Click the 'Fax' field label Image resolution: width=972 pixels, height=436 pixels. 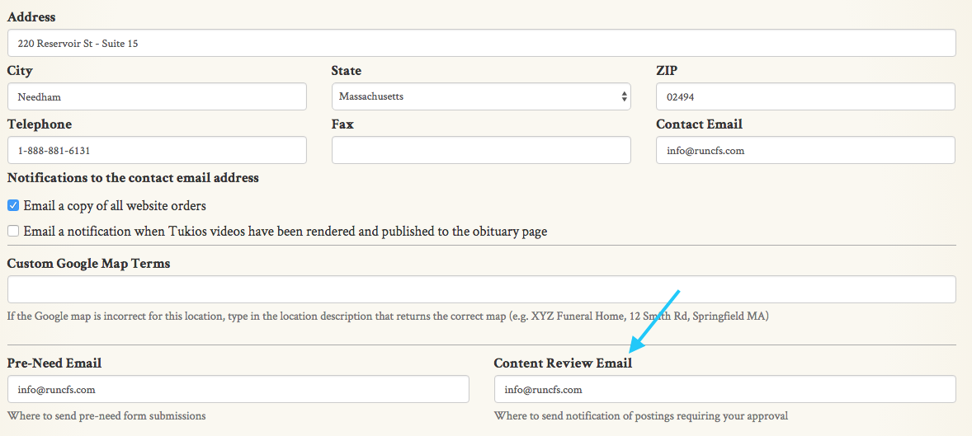point(342,124)
